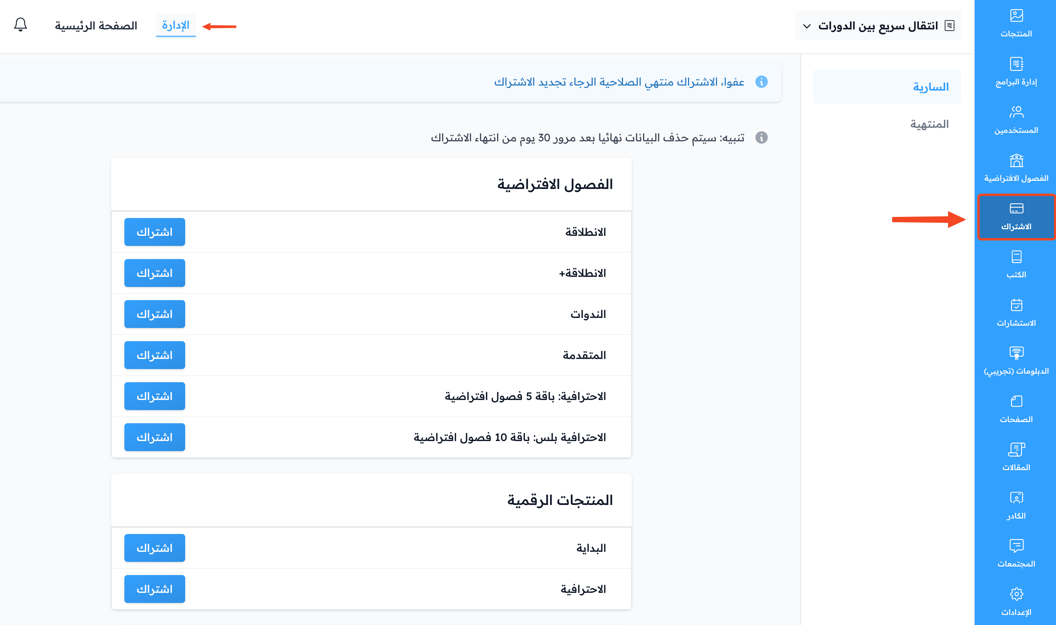Subscribe to the الندوات plan

[155, 314]
